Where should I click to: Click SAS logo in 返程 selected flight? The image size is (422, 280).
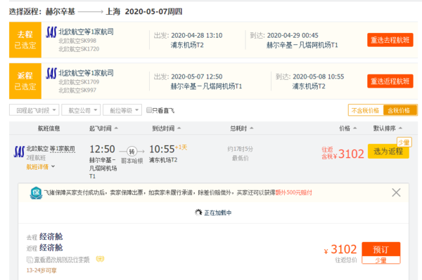[51, 73]
